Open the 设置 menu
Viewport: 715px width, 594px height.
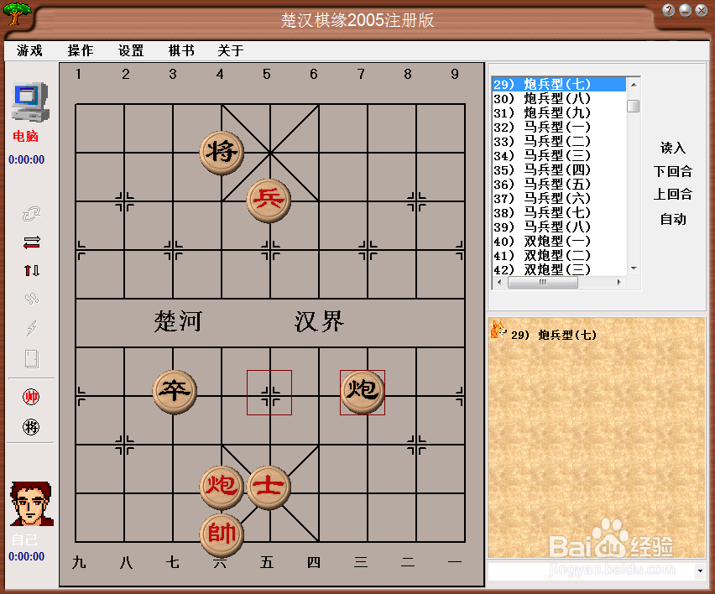tap(131, 50)
